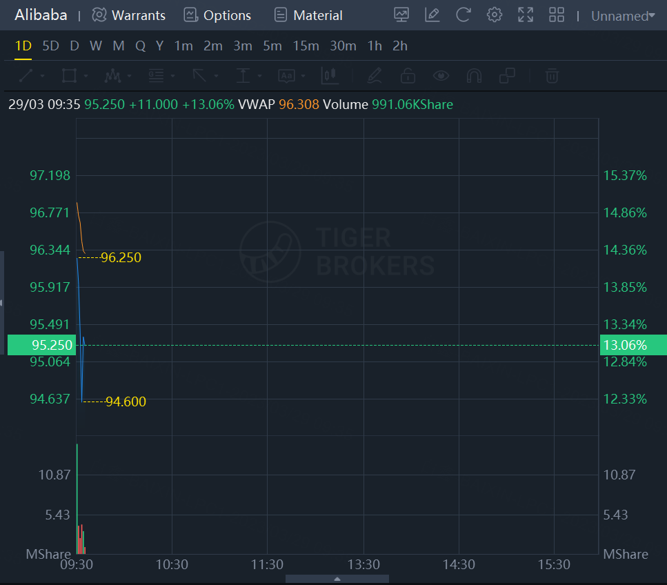
Task: Select the trend line drawing tool
Action: [26, 76]
